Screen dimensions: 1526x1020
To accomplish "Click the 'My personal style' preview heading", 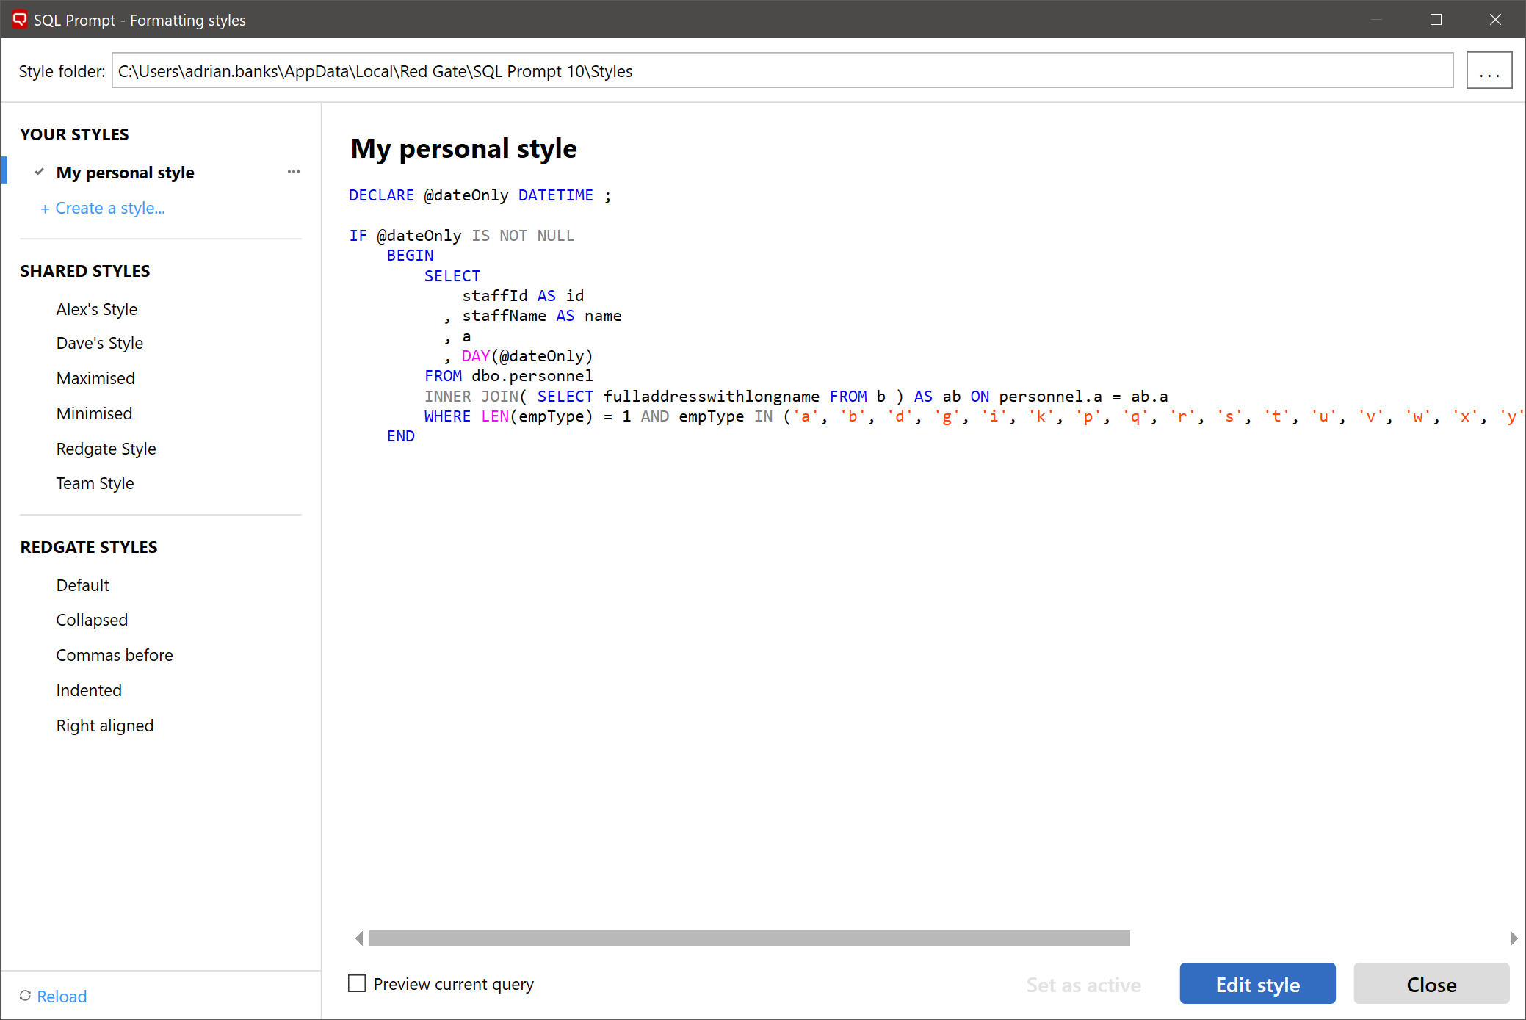I will [x=463, y=148].
